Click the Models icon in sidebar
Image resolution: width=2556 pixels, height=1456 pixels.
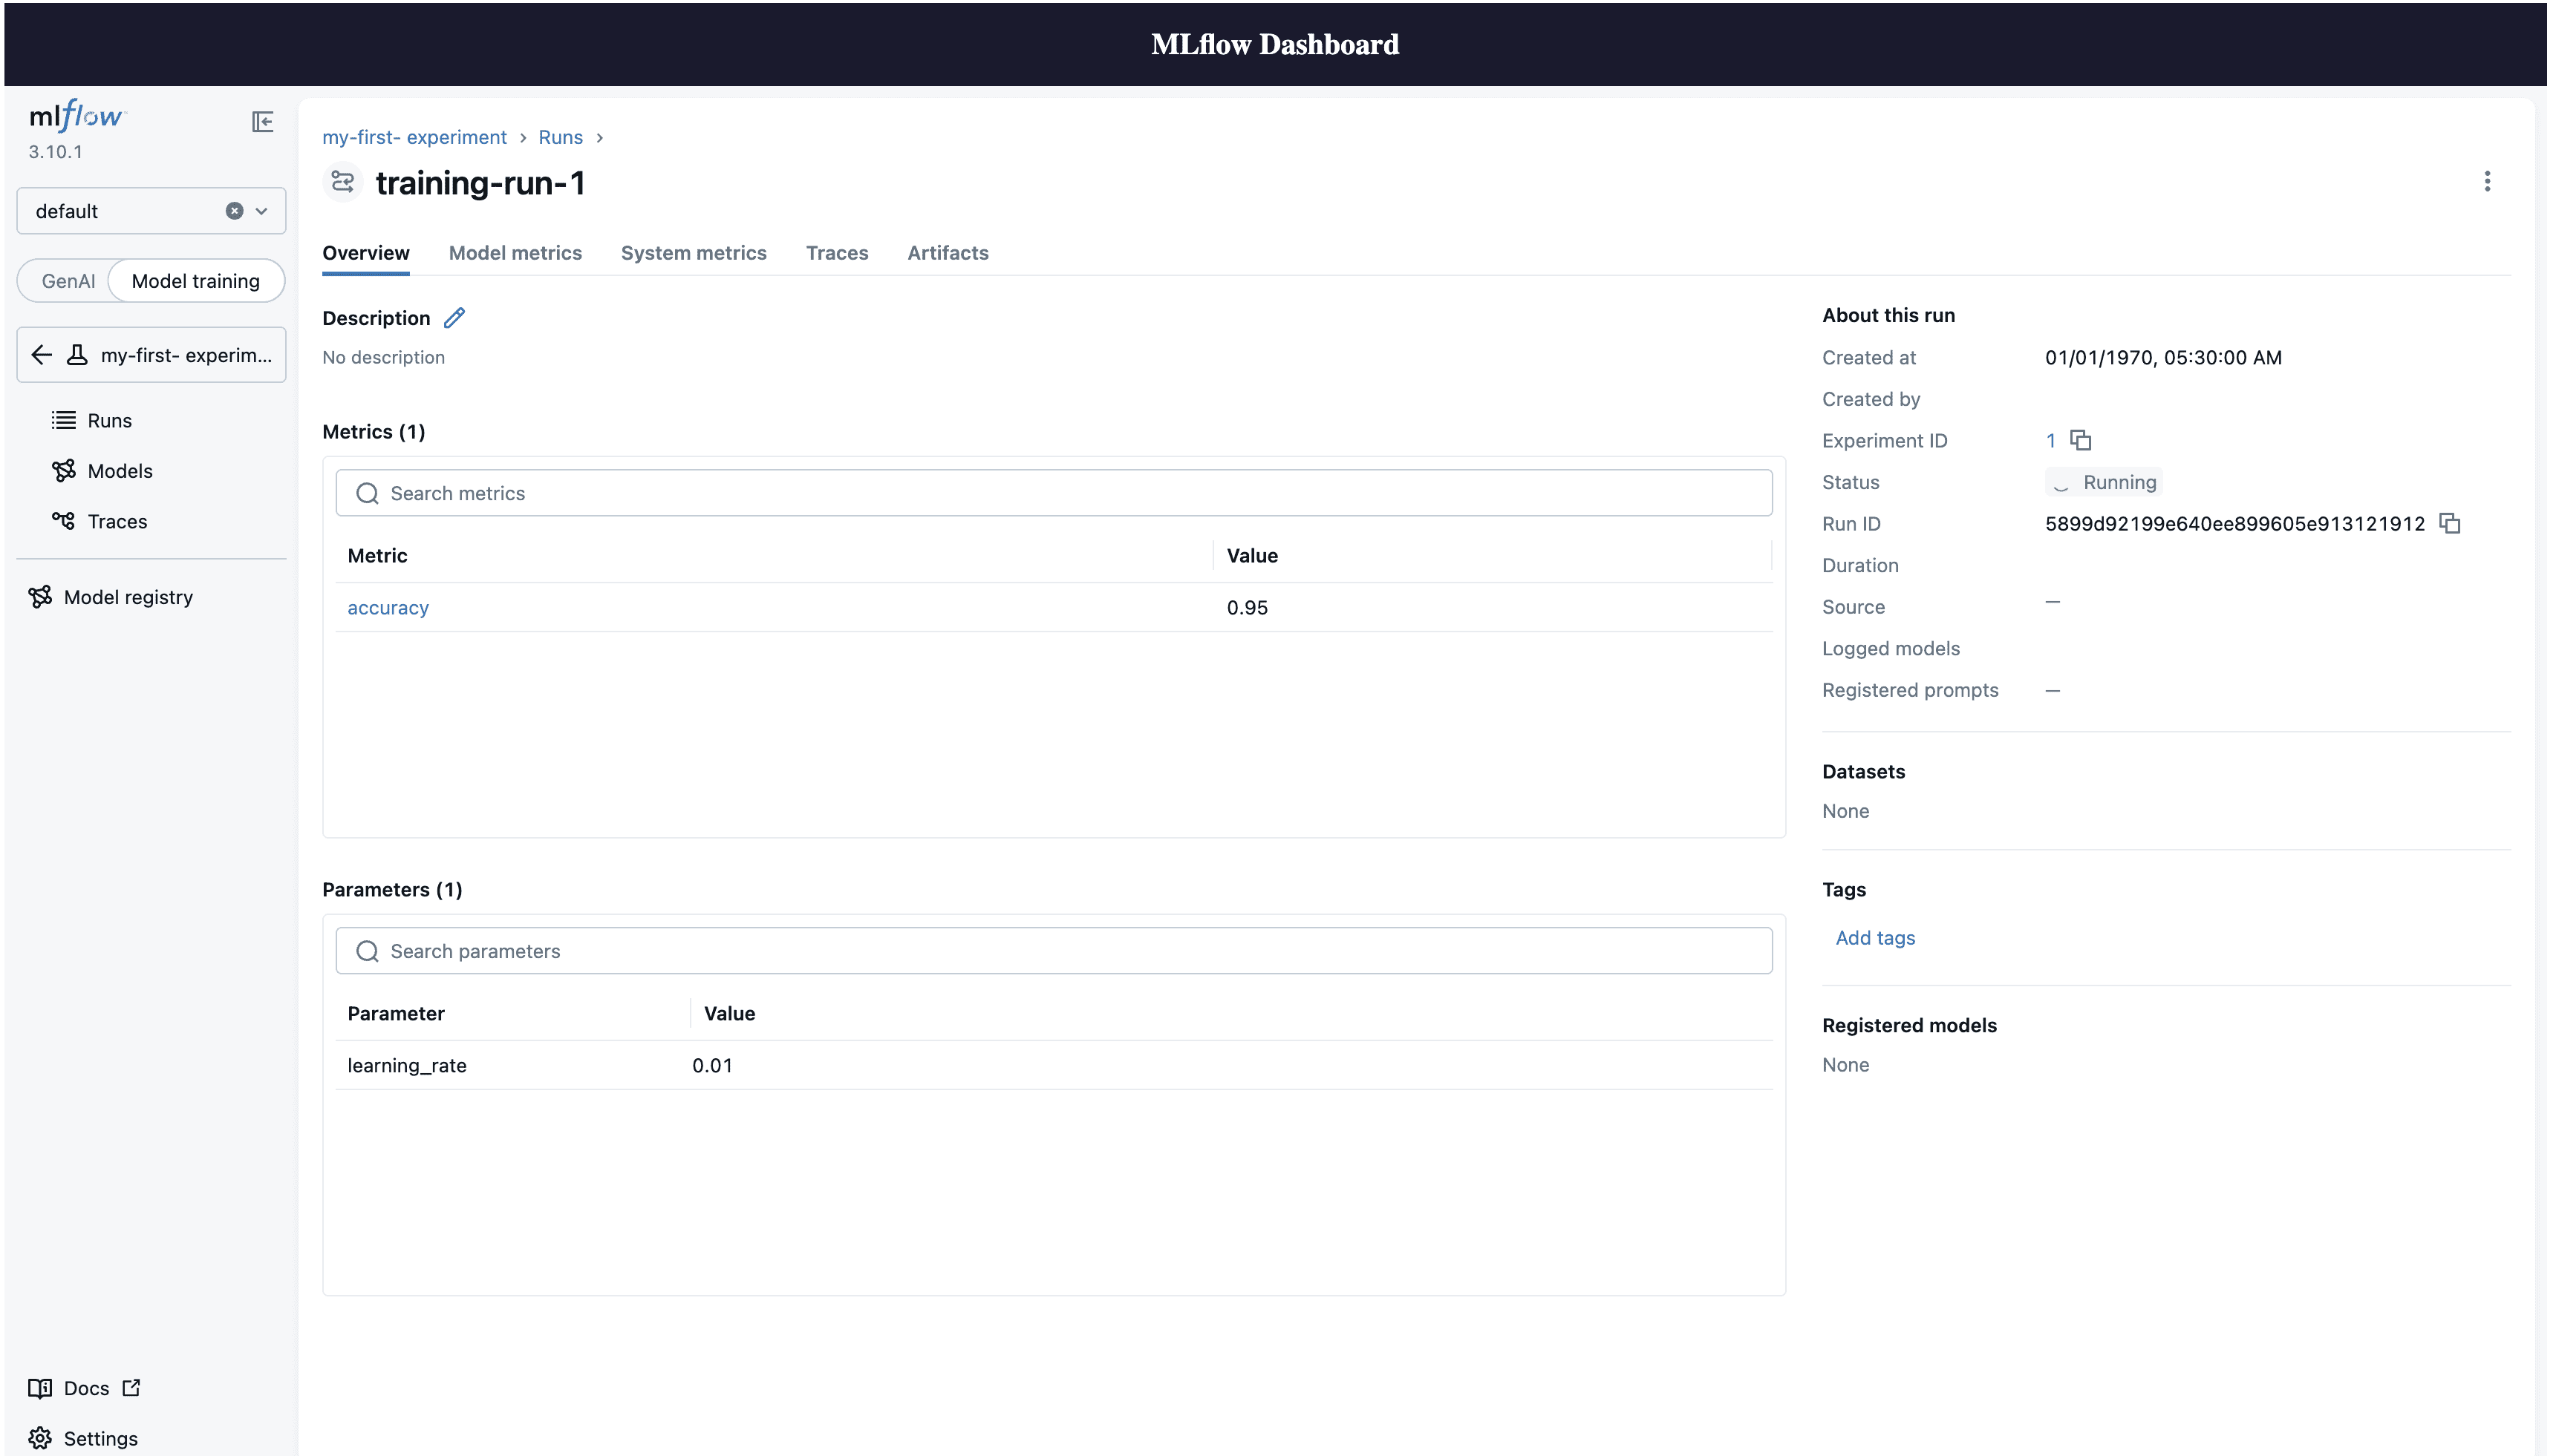click(x=63, y=471)
